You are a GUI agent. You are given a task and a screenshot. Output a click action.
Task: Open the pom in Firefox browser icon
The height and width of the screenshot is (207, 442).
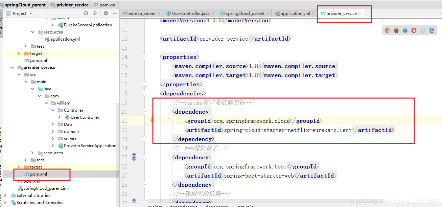coord(396,30)
